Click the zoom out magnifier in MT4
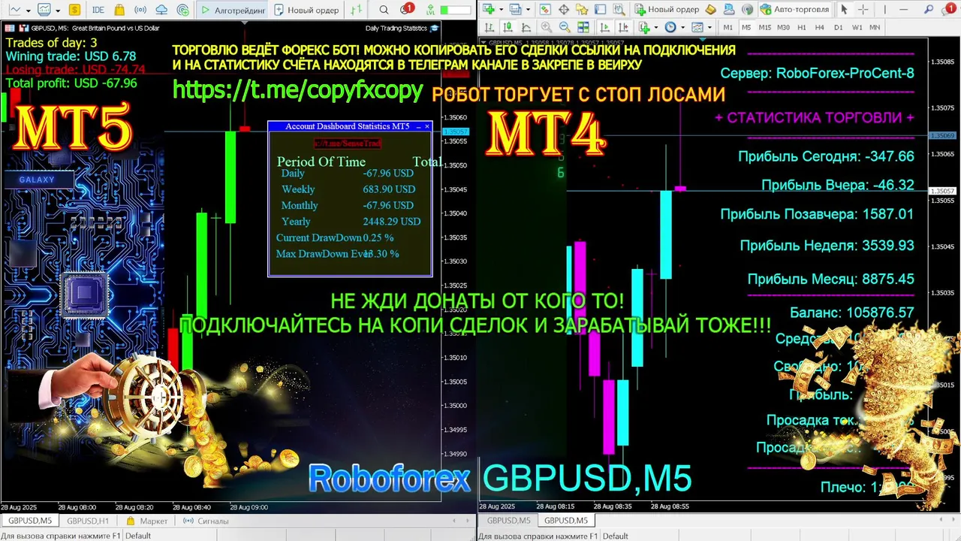The height and width of the screenshot is (541, 961). 565,27
